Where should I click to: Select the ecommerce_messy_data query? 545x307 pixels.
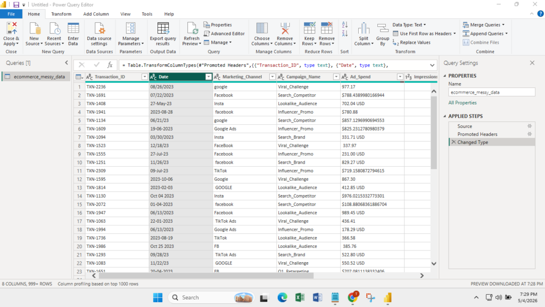36,77
